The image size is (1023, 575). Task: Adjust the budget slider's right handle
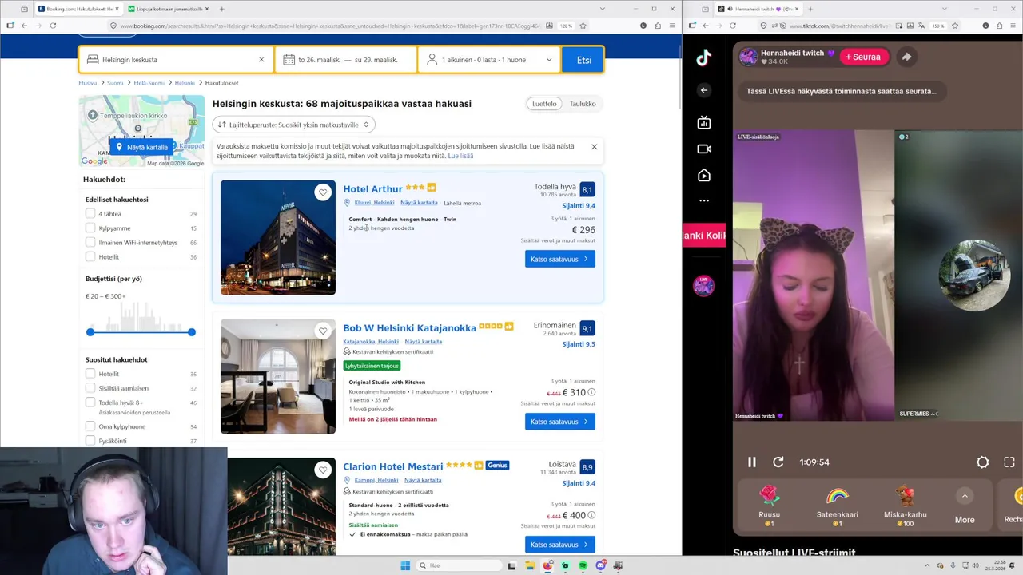[192, 331]
